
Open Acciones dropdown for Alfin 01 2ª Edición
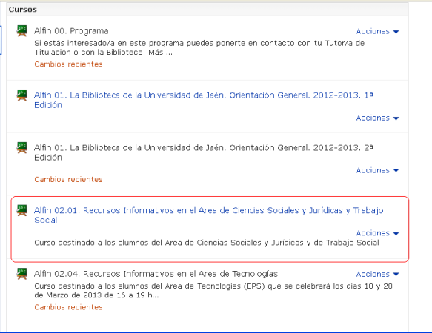(377, 170)
